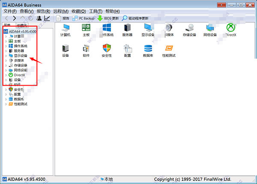
Task: Open the 报告(R) menu
Action: 43,11
